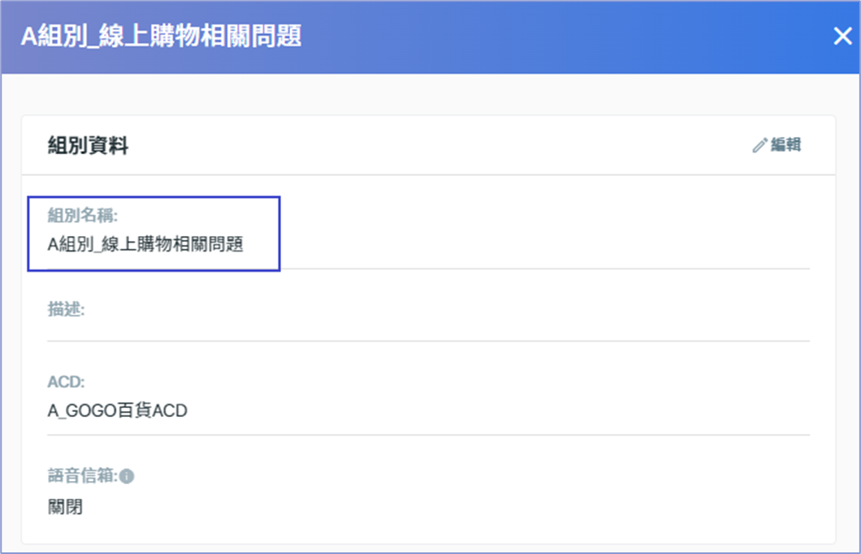Click the 組別資料 section heading
861x554 pixels.
tap(88, 145)
